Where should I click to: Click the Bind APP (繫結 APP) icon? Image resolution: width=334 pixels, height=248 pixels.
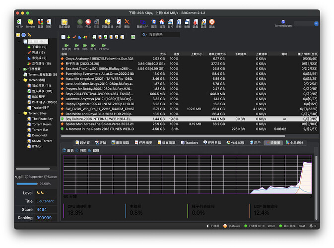142,23
